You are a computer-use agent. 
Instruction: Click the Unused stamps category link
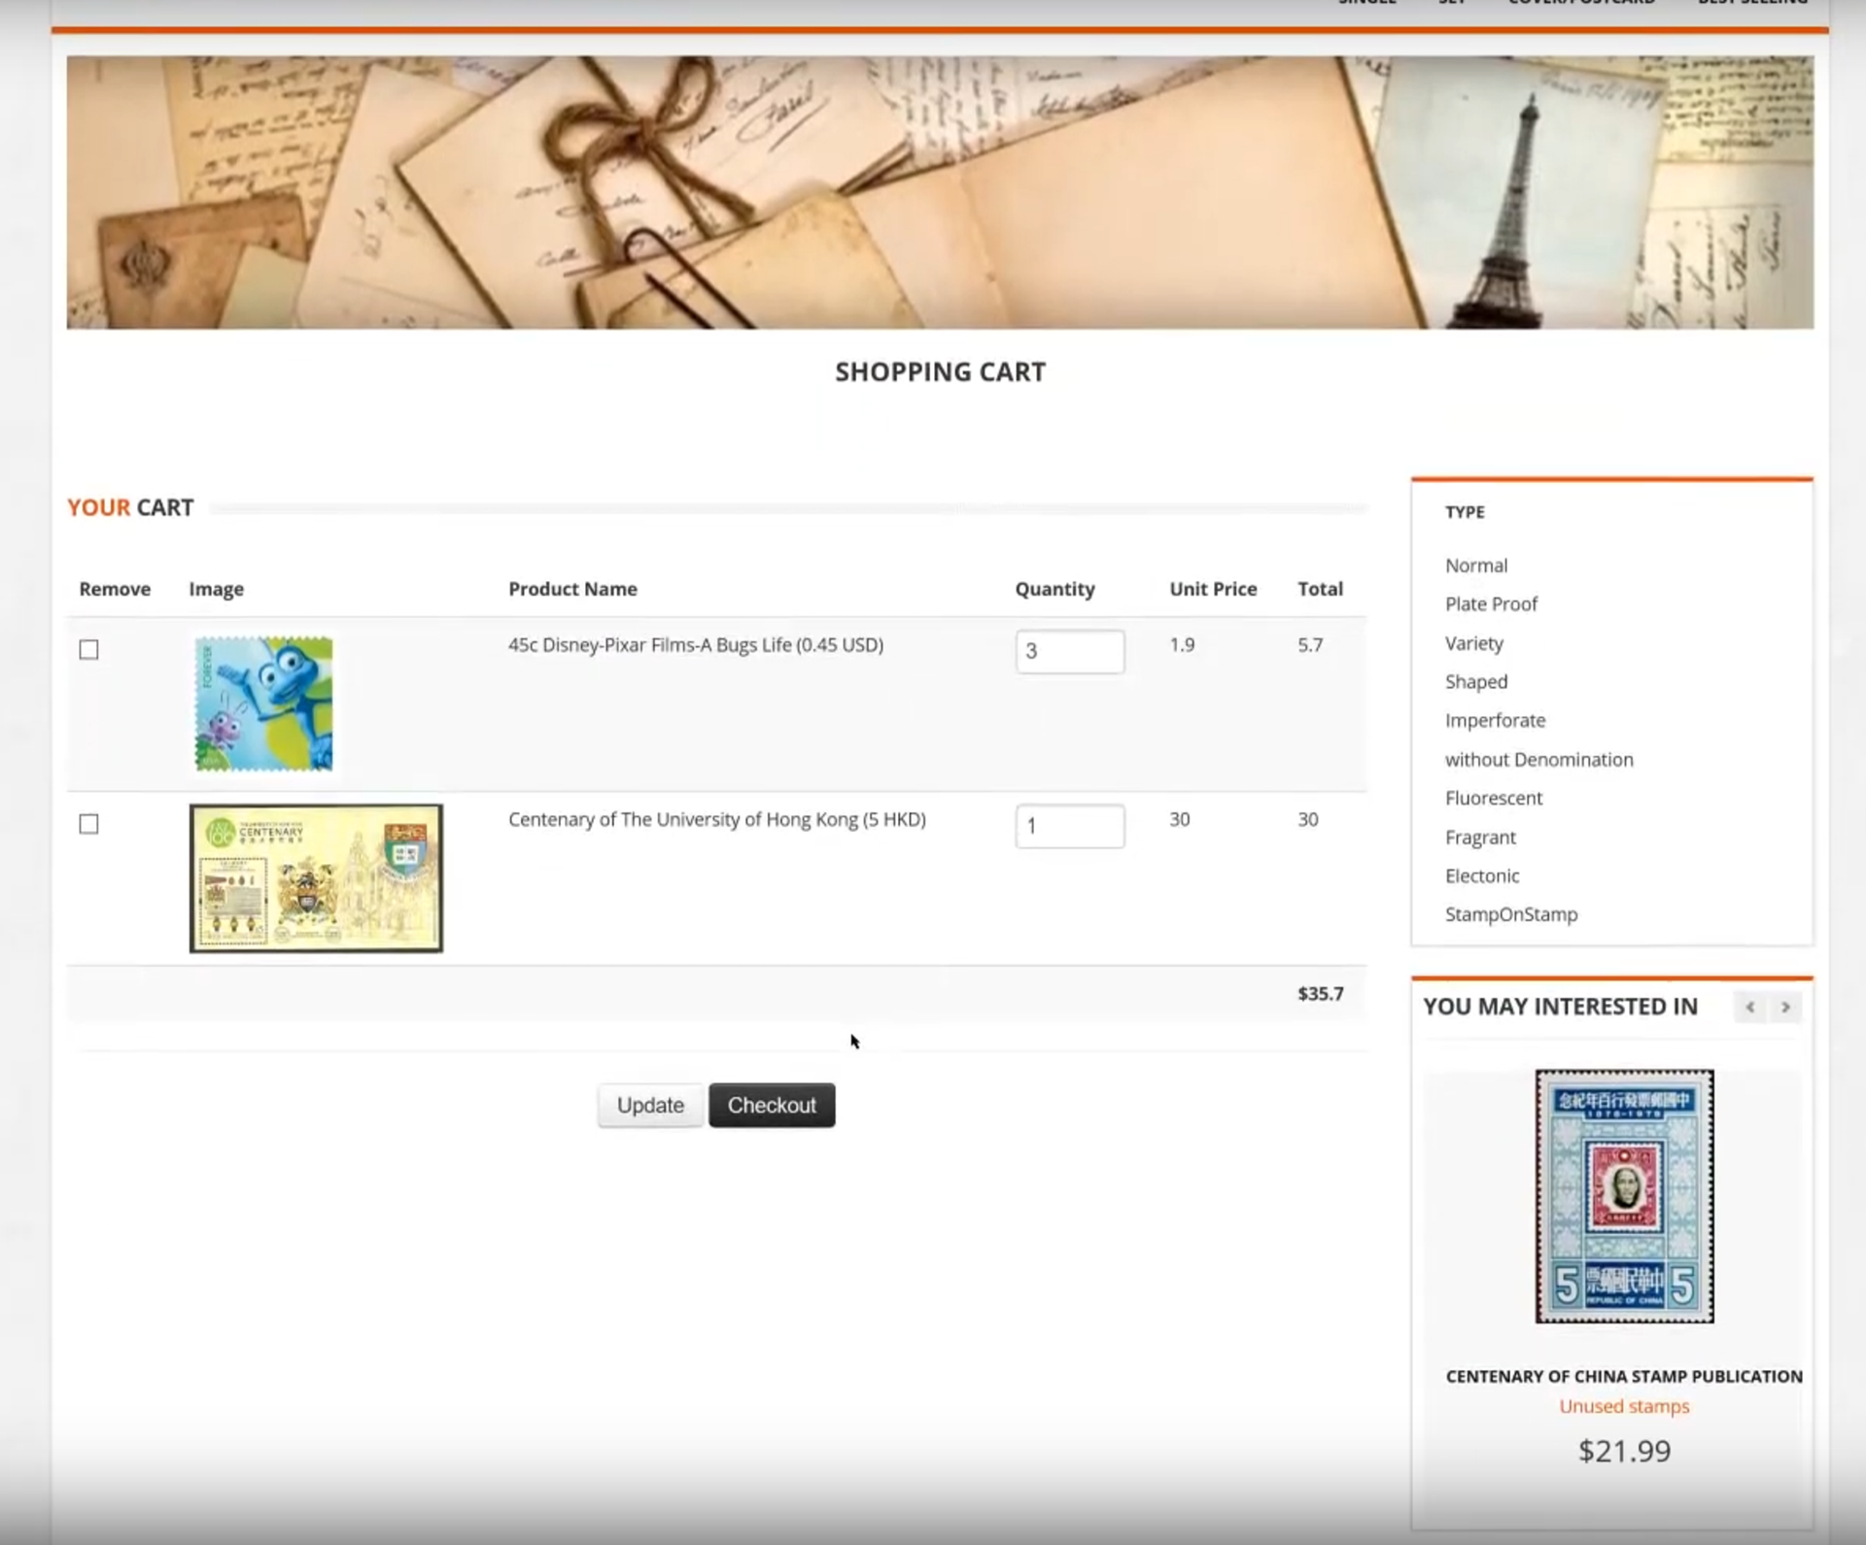[x=1623, y=1407]
